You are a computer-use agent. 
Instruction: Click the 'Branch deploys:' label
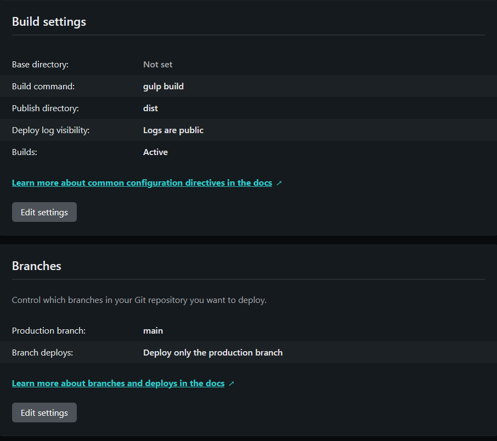[x=42, y=353]
